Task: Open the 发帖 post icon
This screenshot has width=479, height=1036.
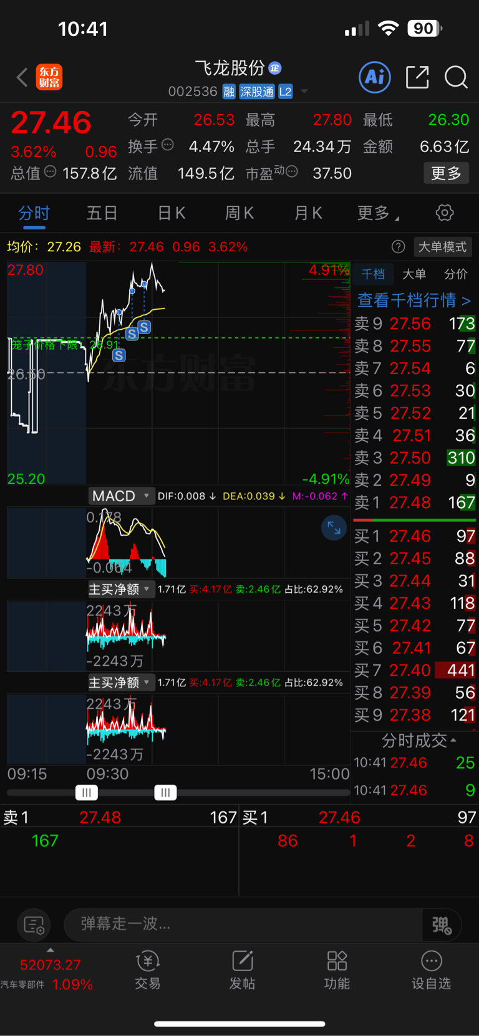Action: point(242,970)
